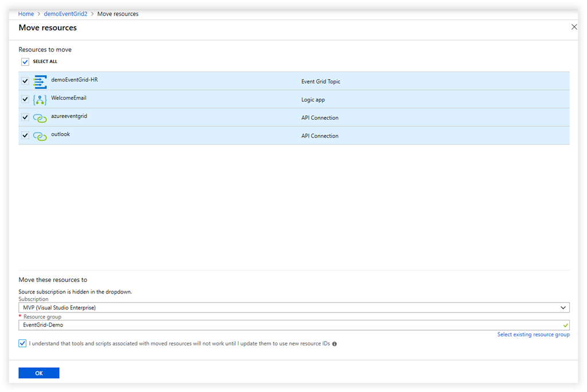Toggle the SELECT ALL checkbox
Screen dimensions: 587x392
click(x=25, y=62)
